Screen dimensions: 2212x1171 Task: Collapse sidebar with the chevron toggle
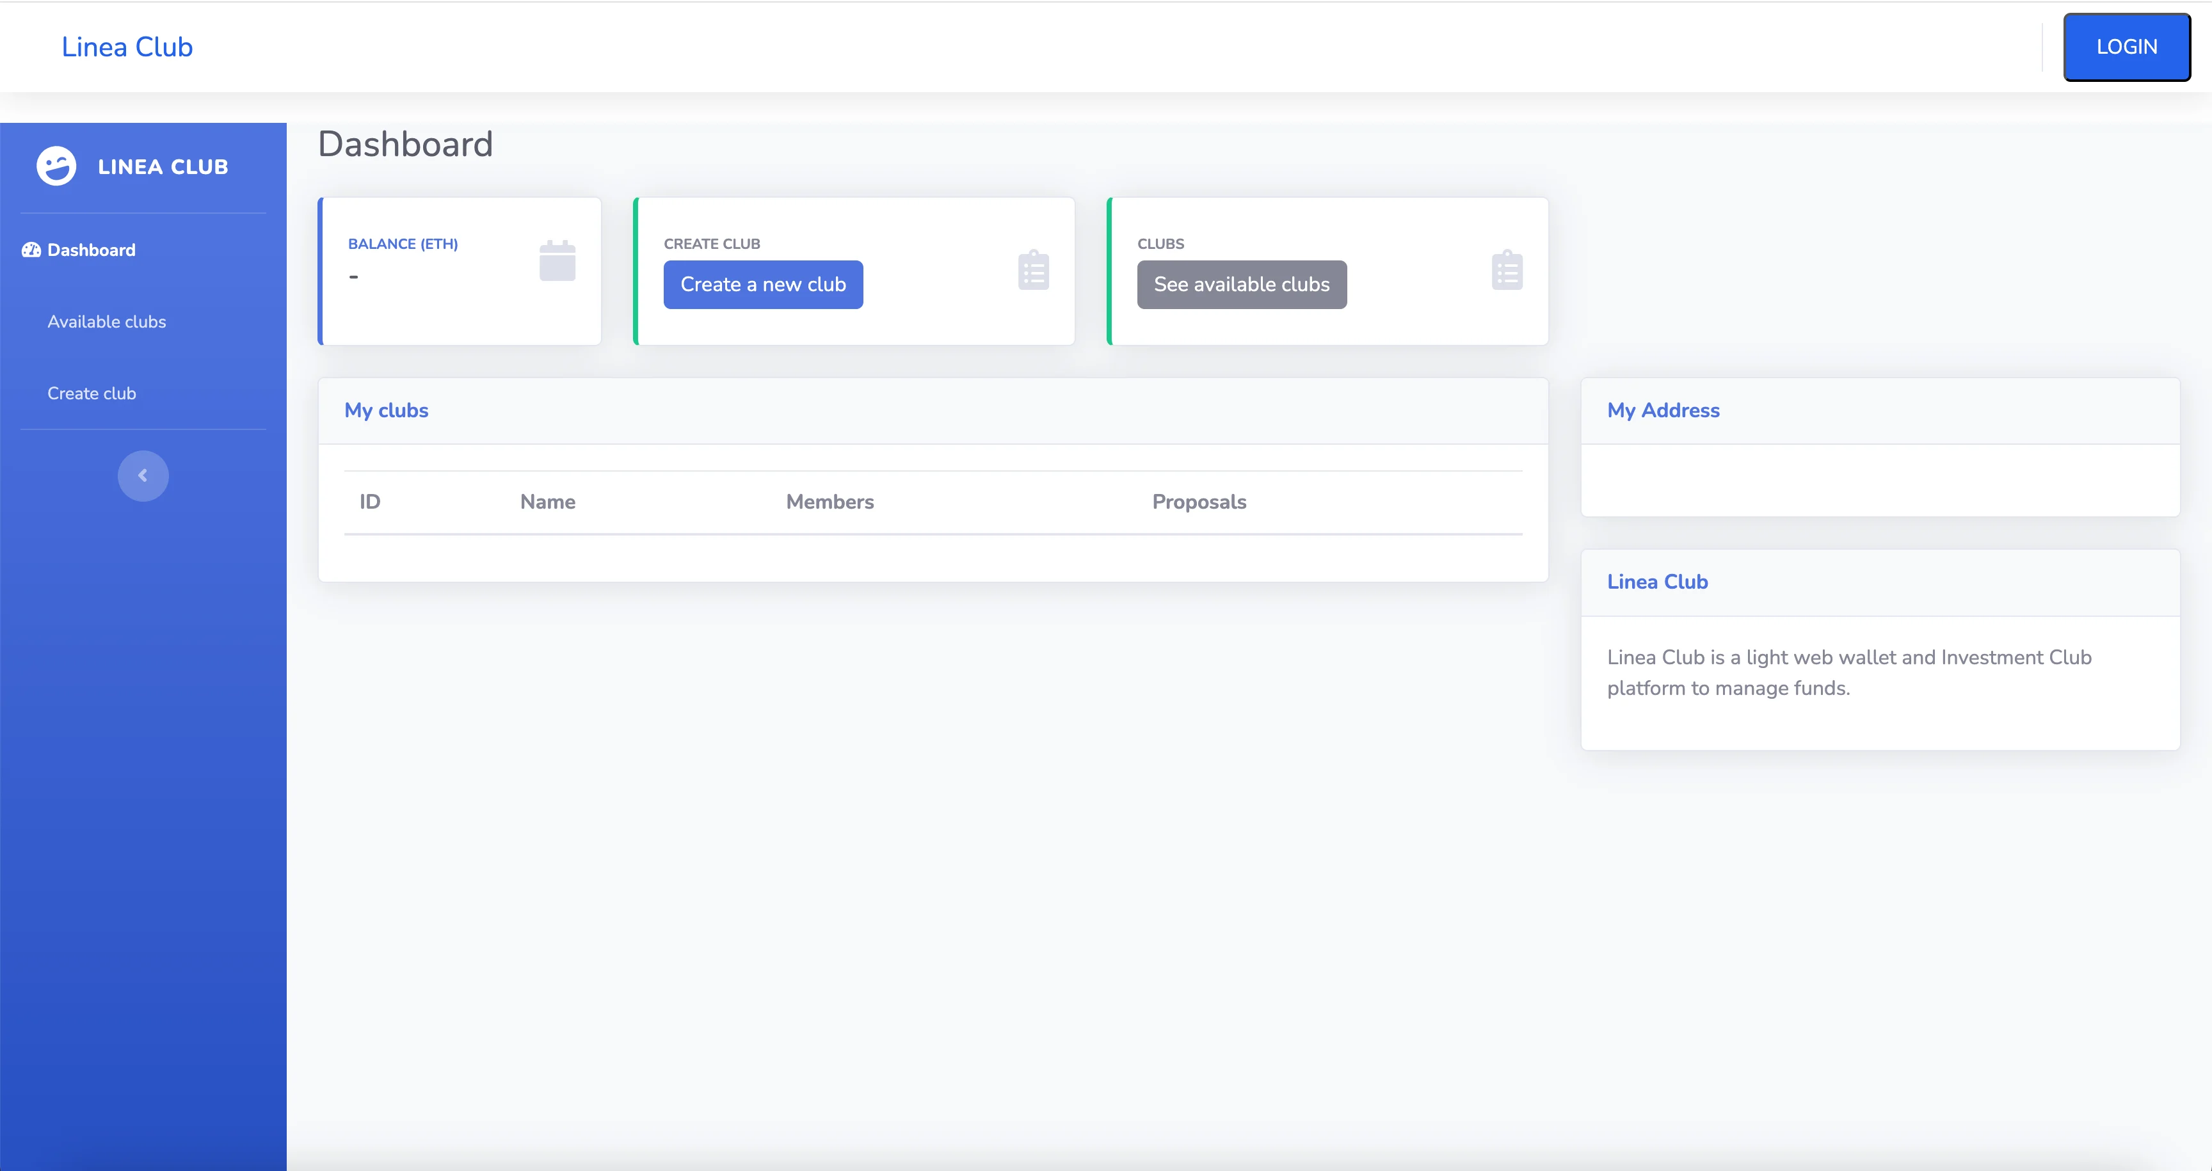coord(143,475)
